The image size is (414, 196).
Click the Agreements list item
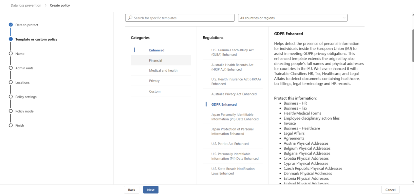(x=294, y=138)
